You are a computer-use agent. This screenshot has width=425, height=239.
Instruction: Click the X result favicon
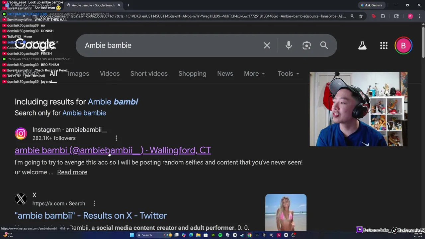[21, 199]
